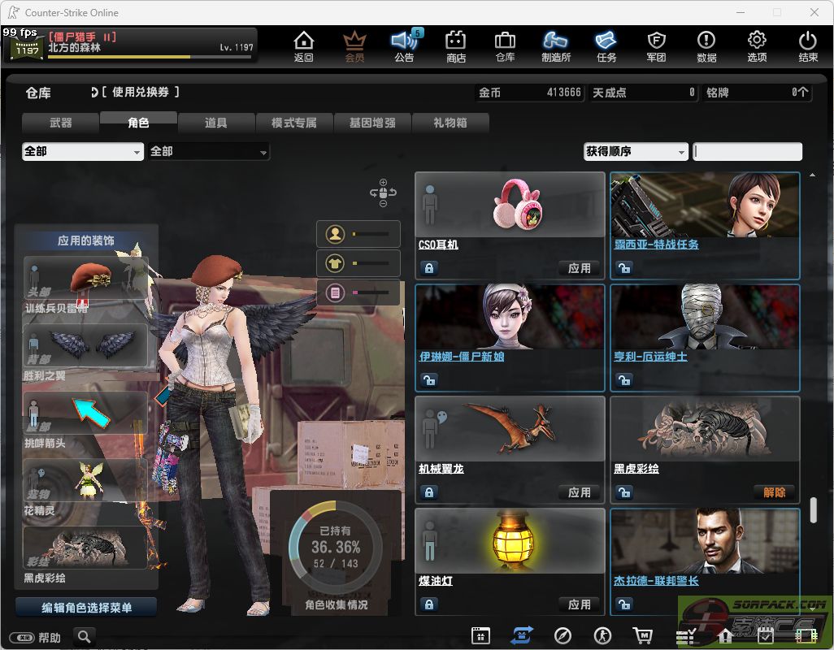
Task: Toggle the lock on 煤油灯 item
Action: click(429, 604)
